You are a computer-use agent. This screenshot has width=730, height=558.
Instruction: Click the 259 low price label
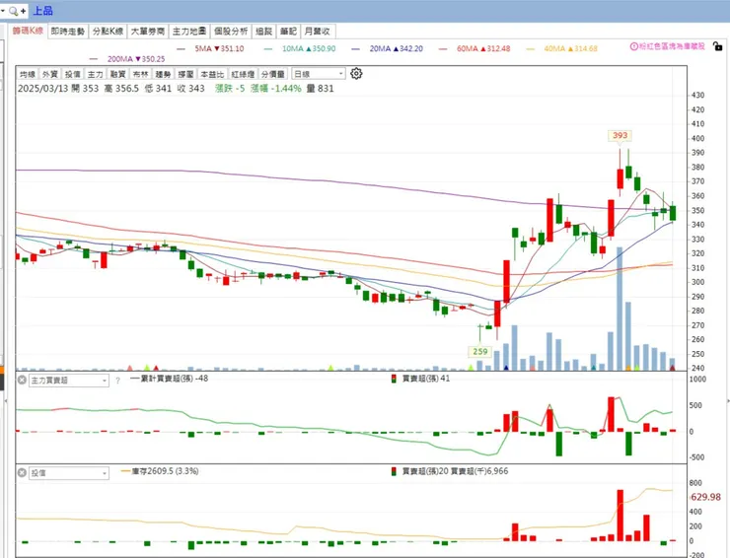(480, 351)
